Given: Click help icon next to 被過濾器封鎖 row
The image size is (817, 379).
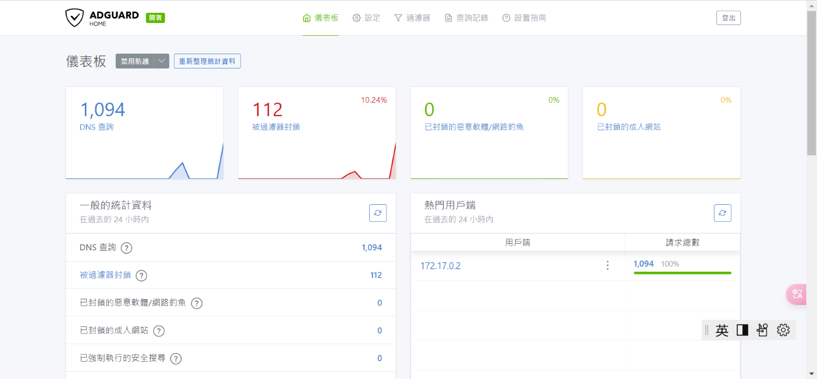Looking at the screenshot, I should tap(141, 275).
